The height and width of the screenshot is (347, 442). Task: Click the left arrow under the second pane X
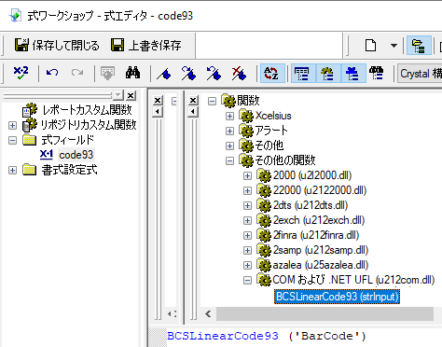tap(193, 112)
